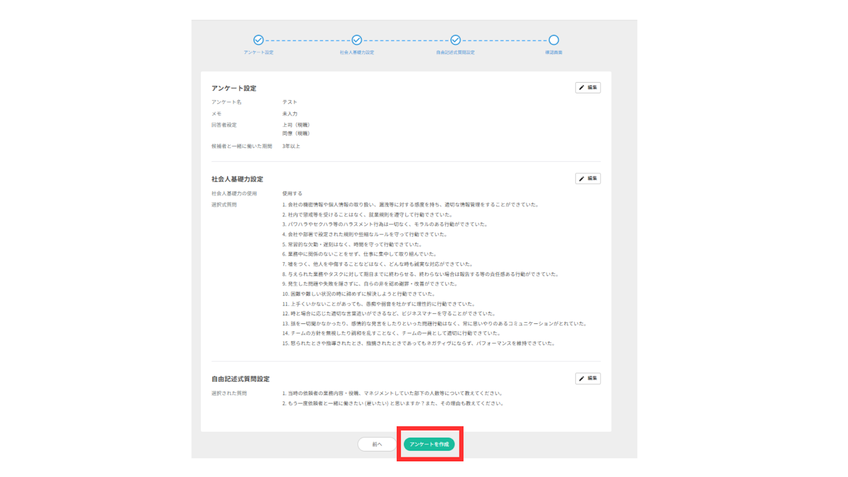Click the 自由記述式質問設定 step checkmark circle

point(455,40)
